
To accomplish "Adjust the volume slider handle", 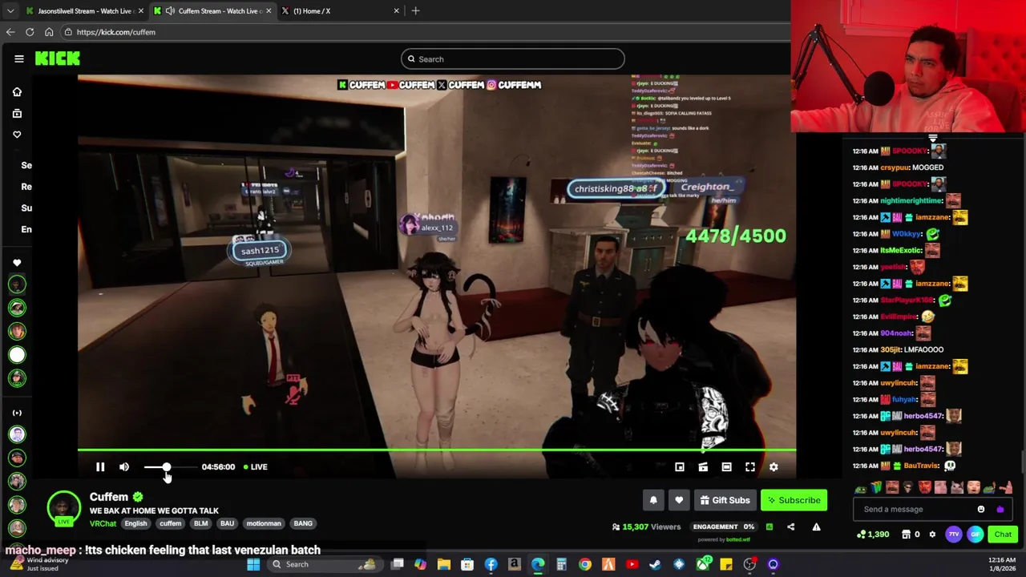I will click(x=166, y=466).
